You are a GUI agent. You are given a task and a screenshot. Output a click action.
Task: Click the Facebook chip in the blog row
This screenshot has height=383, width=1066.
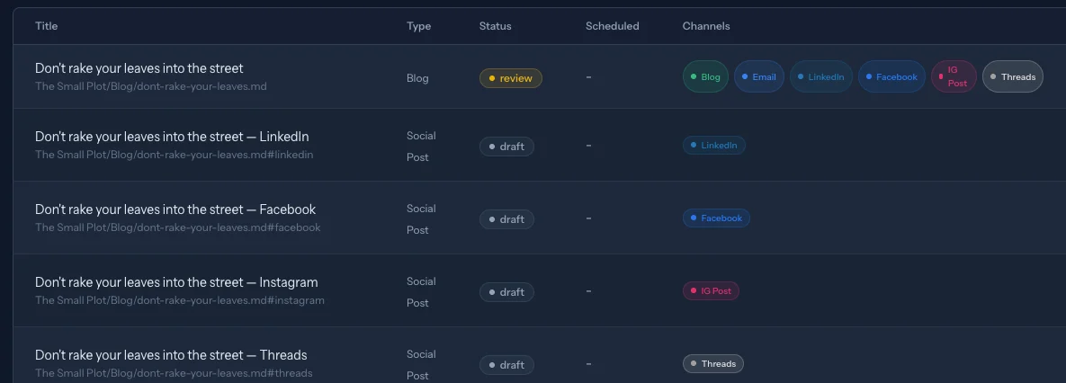[891, 76]
